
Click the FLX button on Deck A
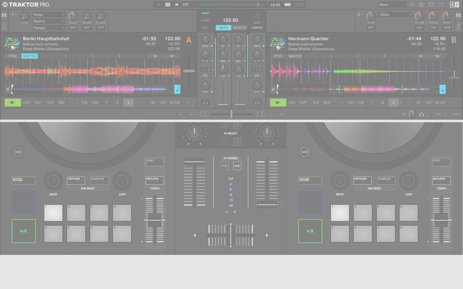[50, 103]
